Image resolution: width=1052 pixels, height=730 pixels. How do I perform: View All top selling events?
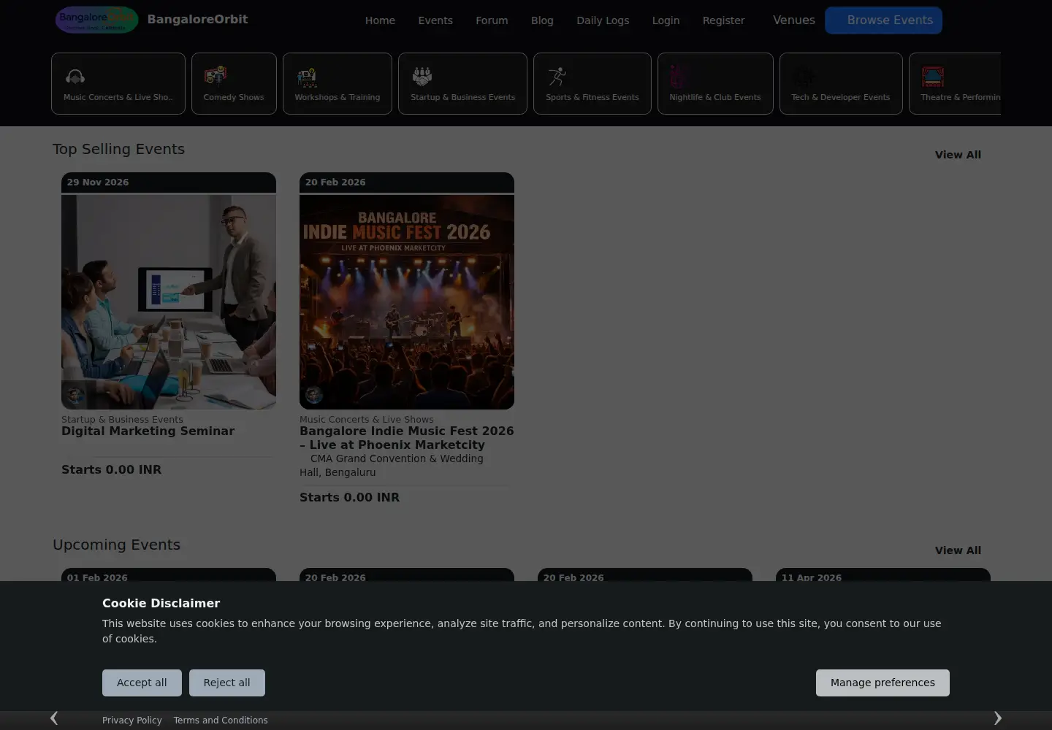pyautogui.click(x=958, y=155)
